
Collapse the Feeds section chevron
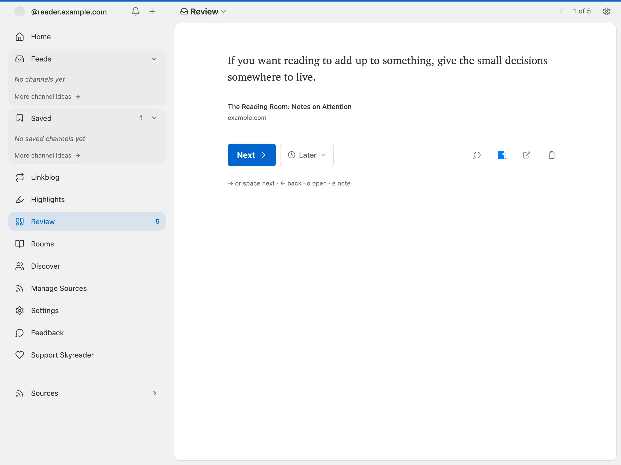tap(154, 59)
